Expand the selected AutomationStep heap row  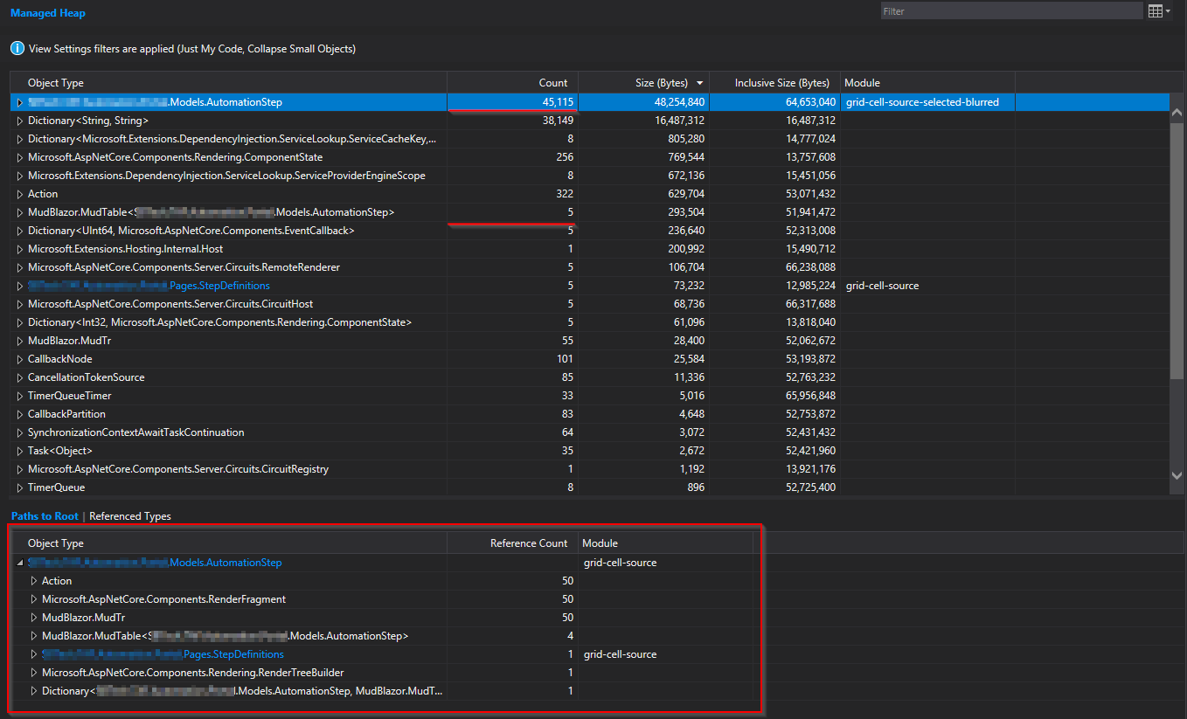(19, 100)
